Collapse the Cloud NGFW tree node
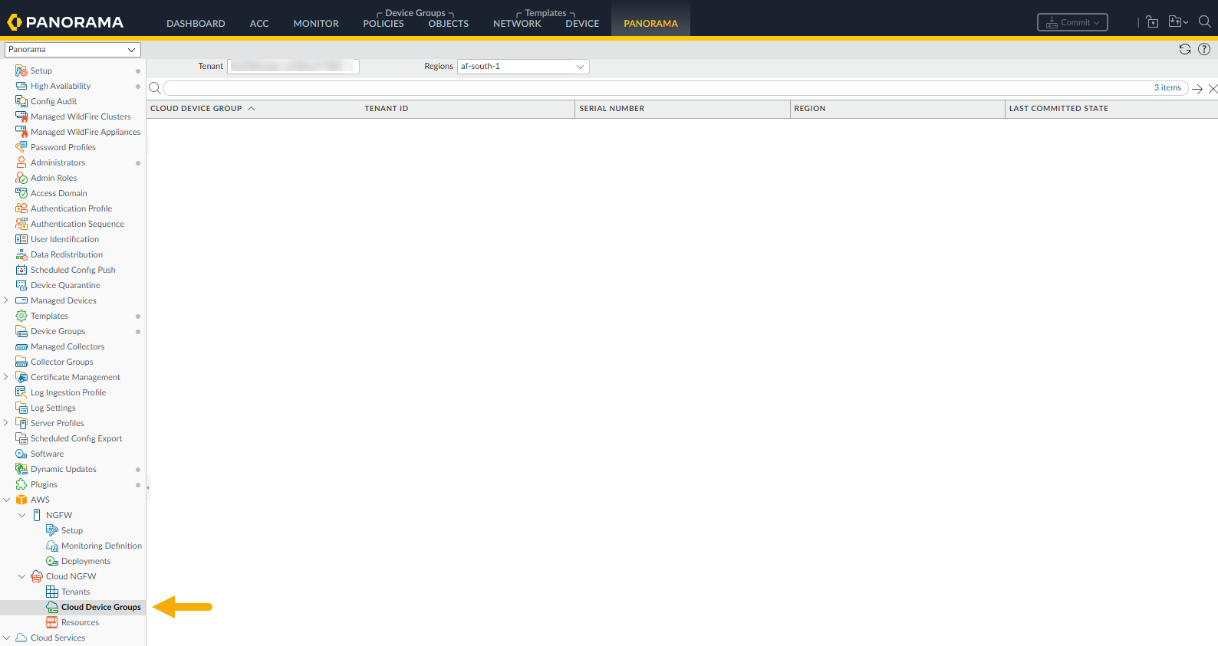1218x646 pixels. [x=21, y=576]
